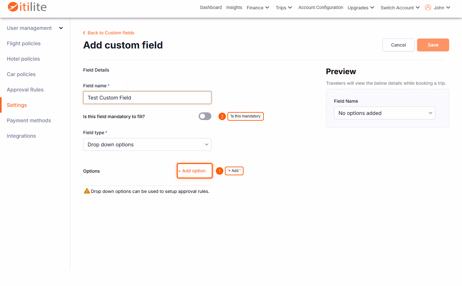Click the Add option button
This screenshot has width=462, height=286.
click(x=195, y=171)
